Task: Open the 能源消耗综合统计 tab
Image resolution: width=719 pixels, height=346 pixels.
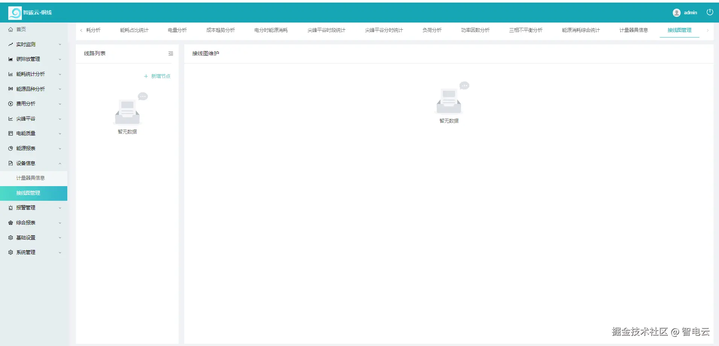Action: click(x=581, y=30)
